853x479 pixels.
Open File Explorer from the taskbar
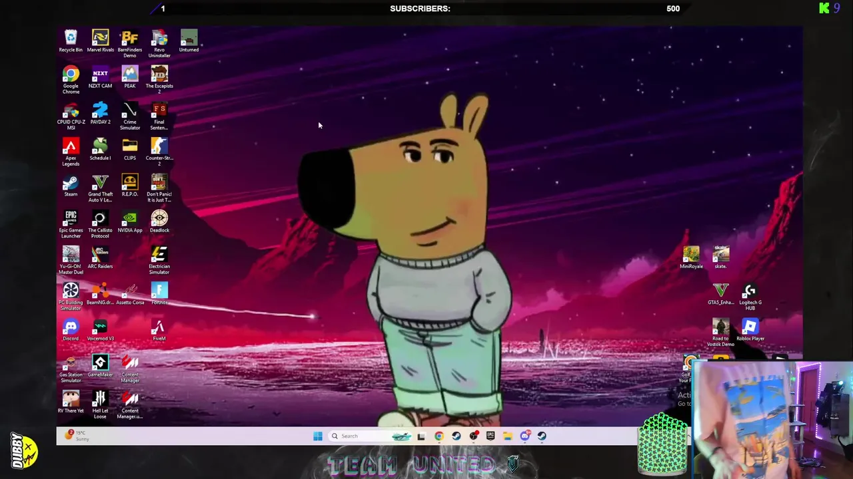[508, 436]
